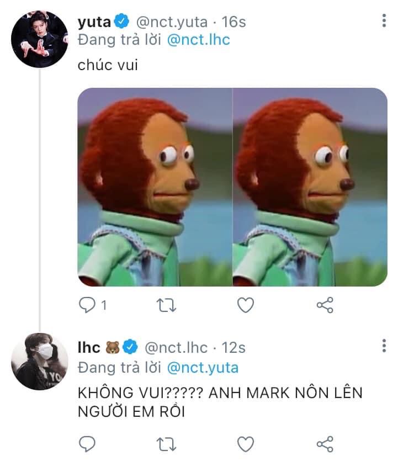Viewport: 414px width, 461px height.
Task: Open more options on lhc's tweet
Action: 384,346
